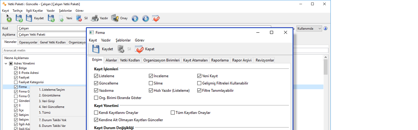Click Kapat icon in Firma dialog
The width and height of the screenshot is (418, 130).
click(x=139, y=49)
